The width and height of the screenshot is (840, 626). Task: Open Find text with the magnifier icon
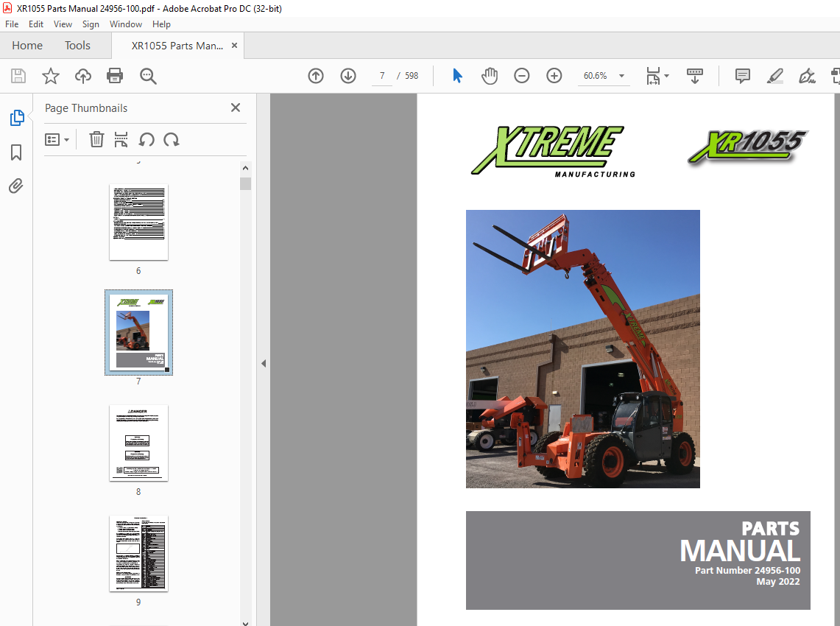148,76
